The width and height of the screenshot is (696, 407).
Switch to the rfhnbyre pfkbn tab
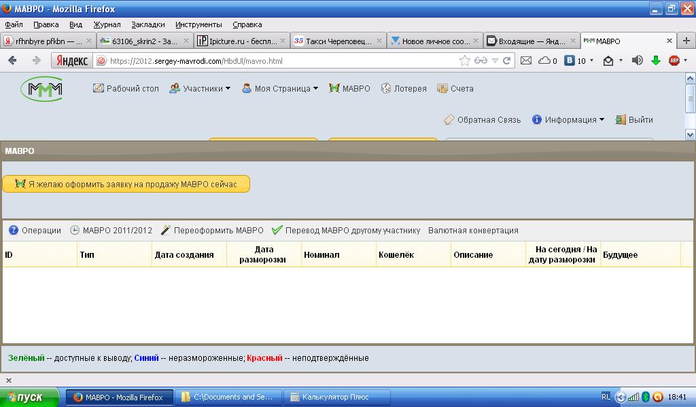tap(48, 41)
